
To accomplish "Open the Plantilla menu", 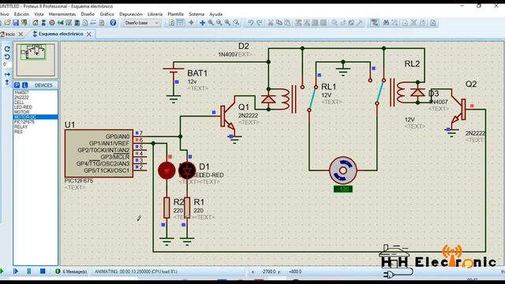I will (x=175, y=14).
